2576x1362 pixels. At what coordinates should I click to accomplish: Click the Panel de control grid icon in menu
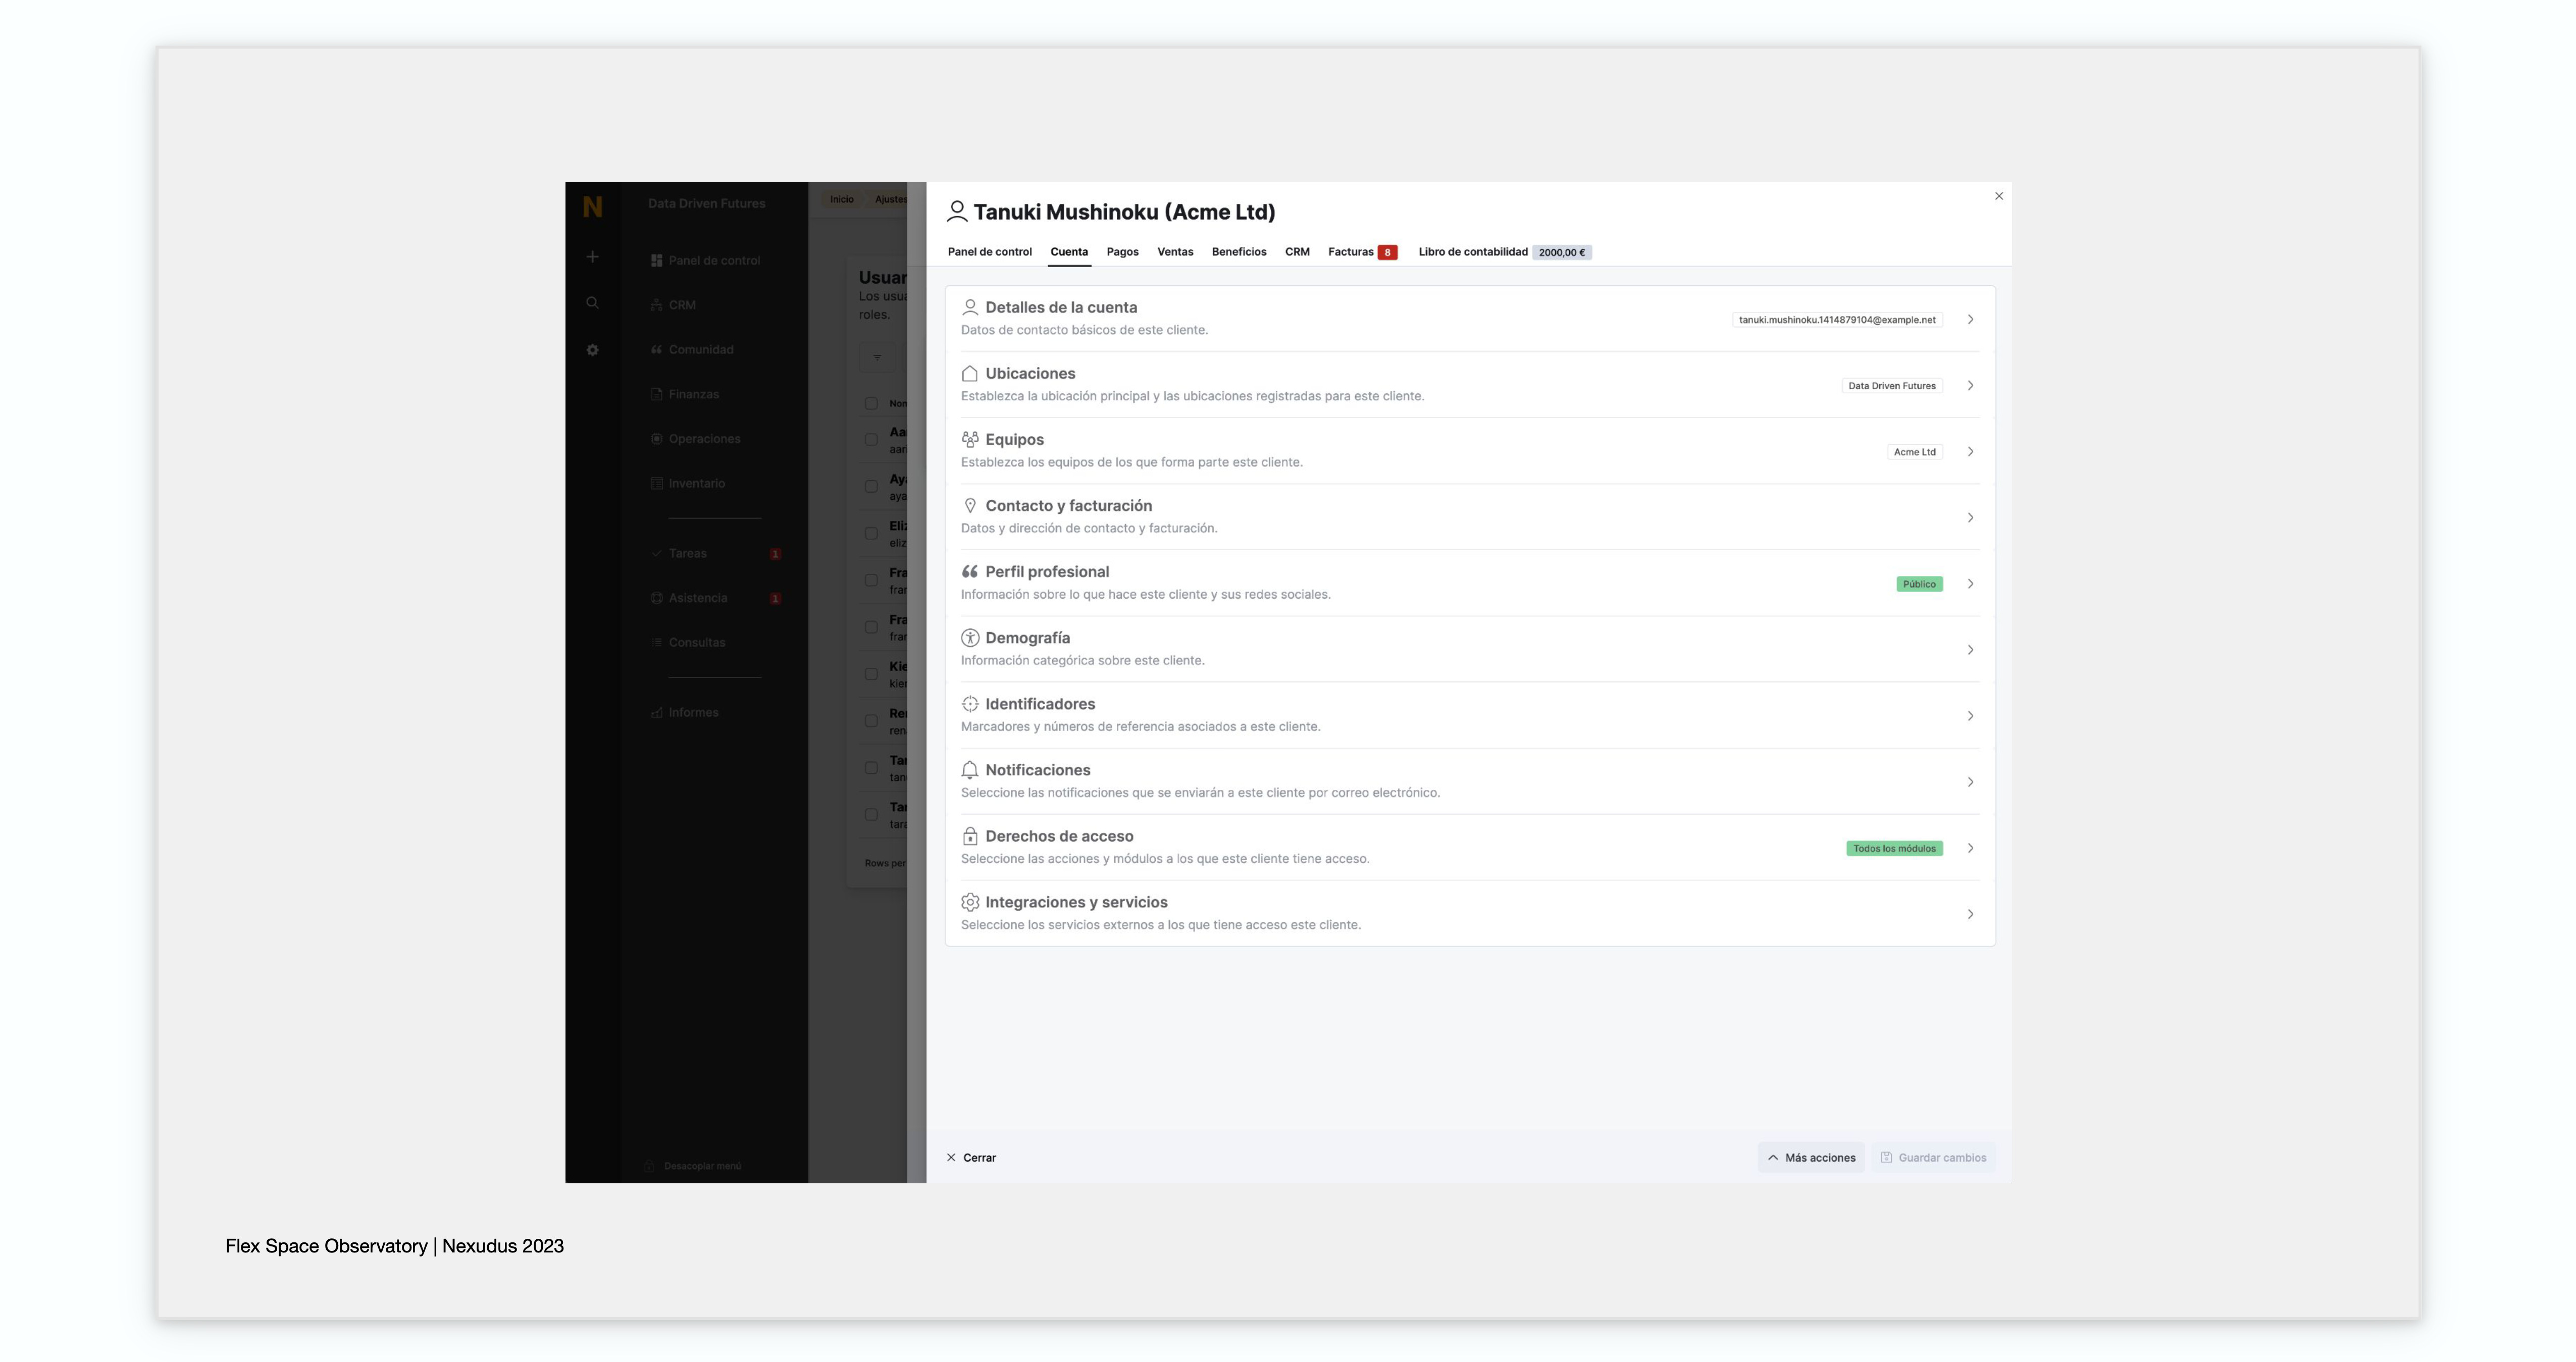click(x=656, y=260)
